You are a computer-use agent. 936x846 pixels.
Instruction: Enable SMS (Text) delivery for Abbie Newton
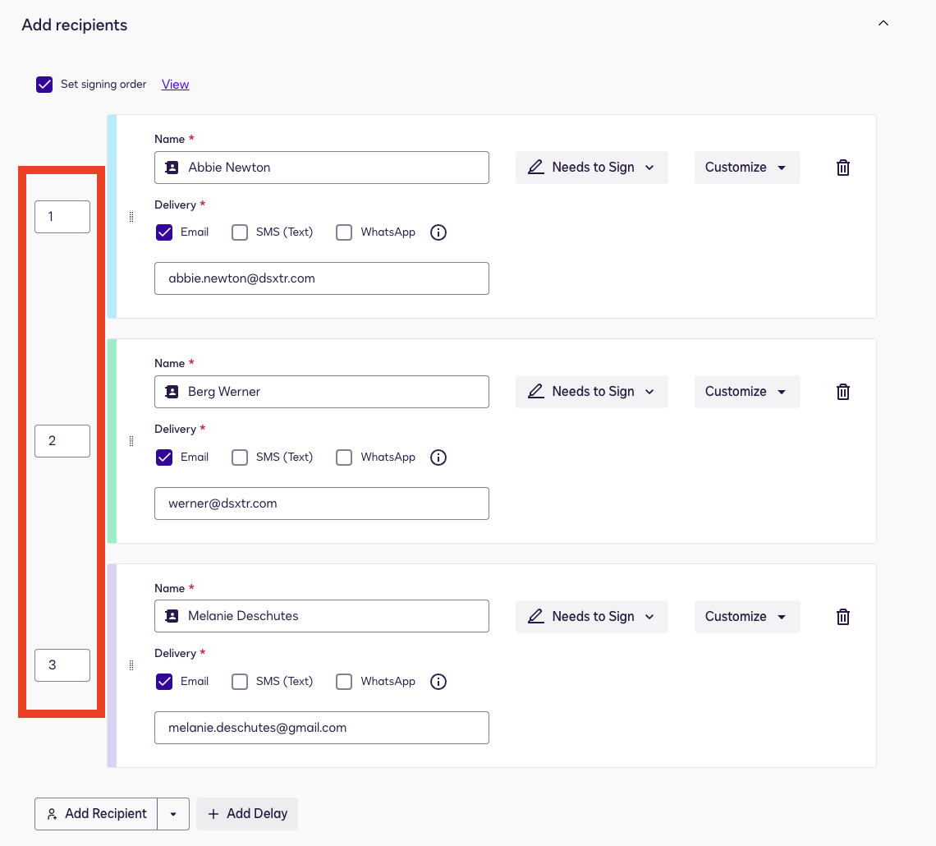click(240, 232)
